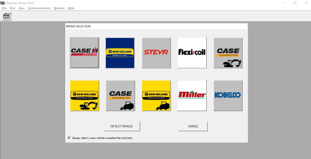311x159 pixels.
Task: Open the Help menu
Action: (71, 8)
